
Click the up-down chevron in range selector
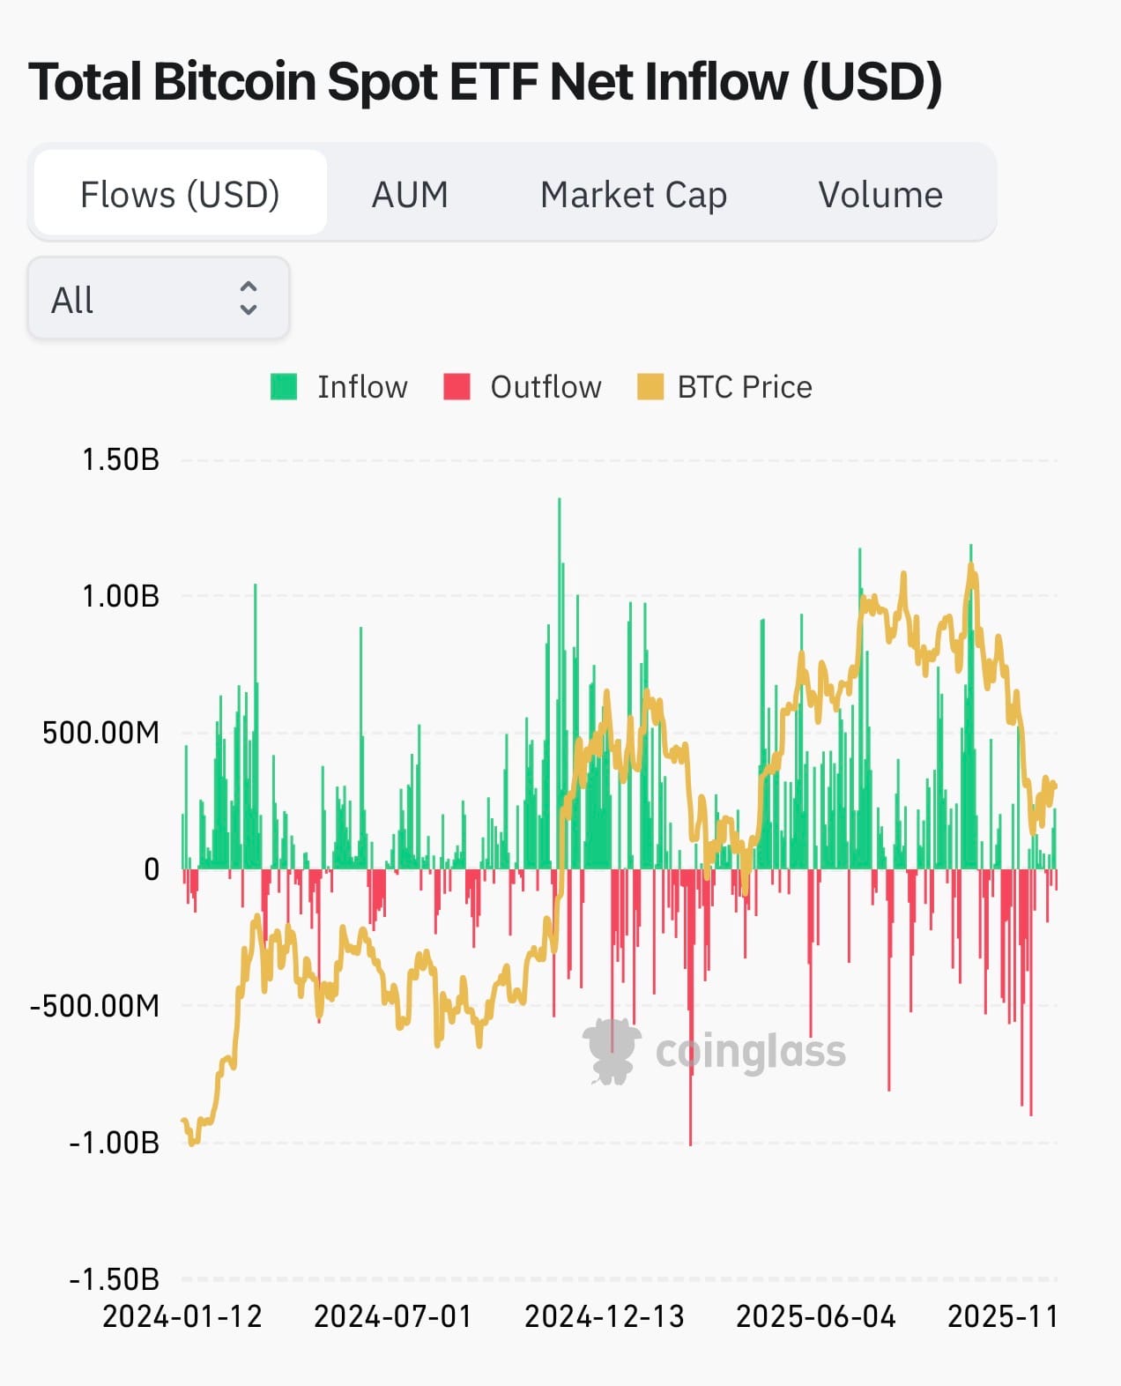point(249,299)
